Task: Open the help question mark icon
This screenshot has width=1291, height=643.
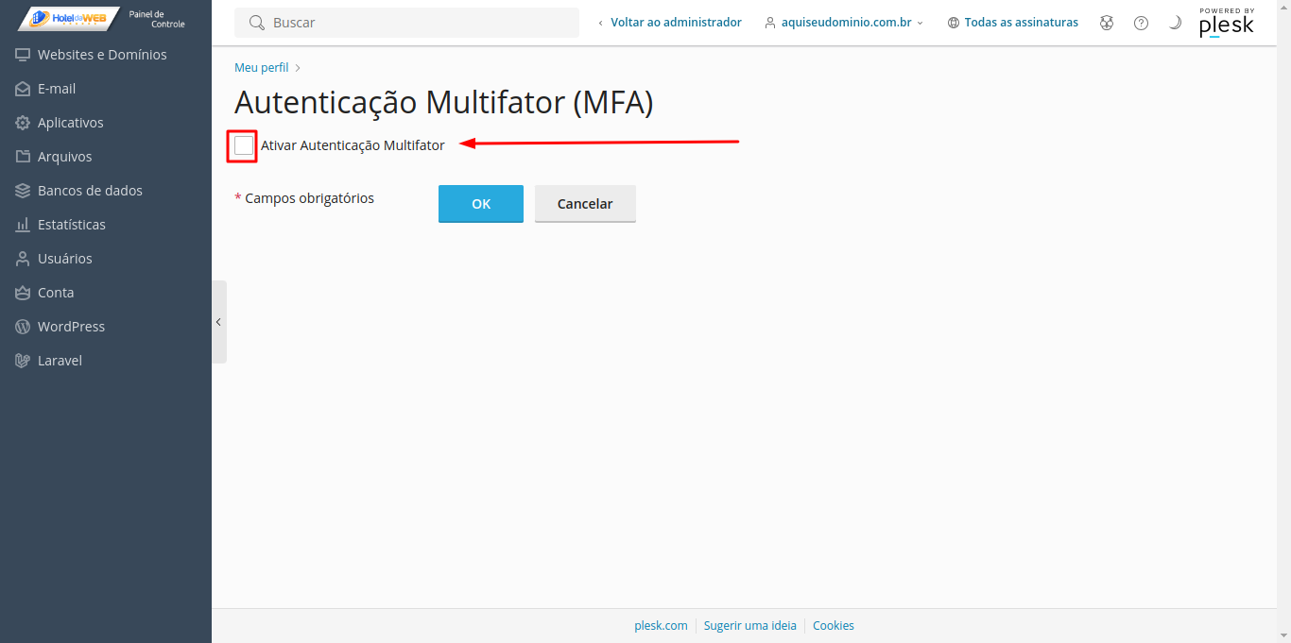Action: coord(1141,23)
